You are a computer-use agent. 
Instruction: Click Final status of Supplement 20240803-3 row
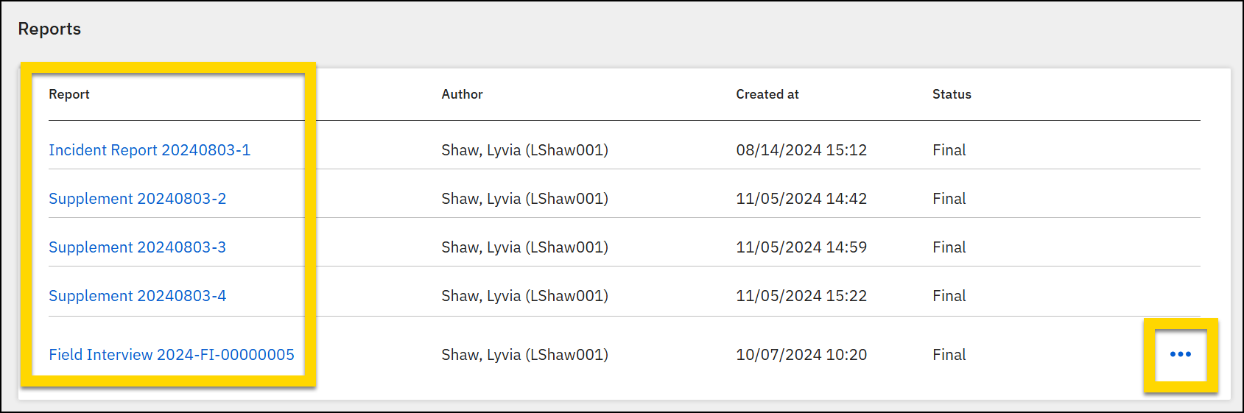pos(949,247)
